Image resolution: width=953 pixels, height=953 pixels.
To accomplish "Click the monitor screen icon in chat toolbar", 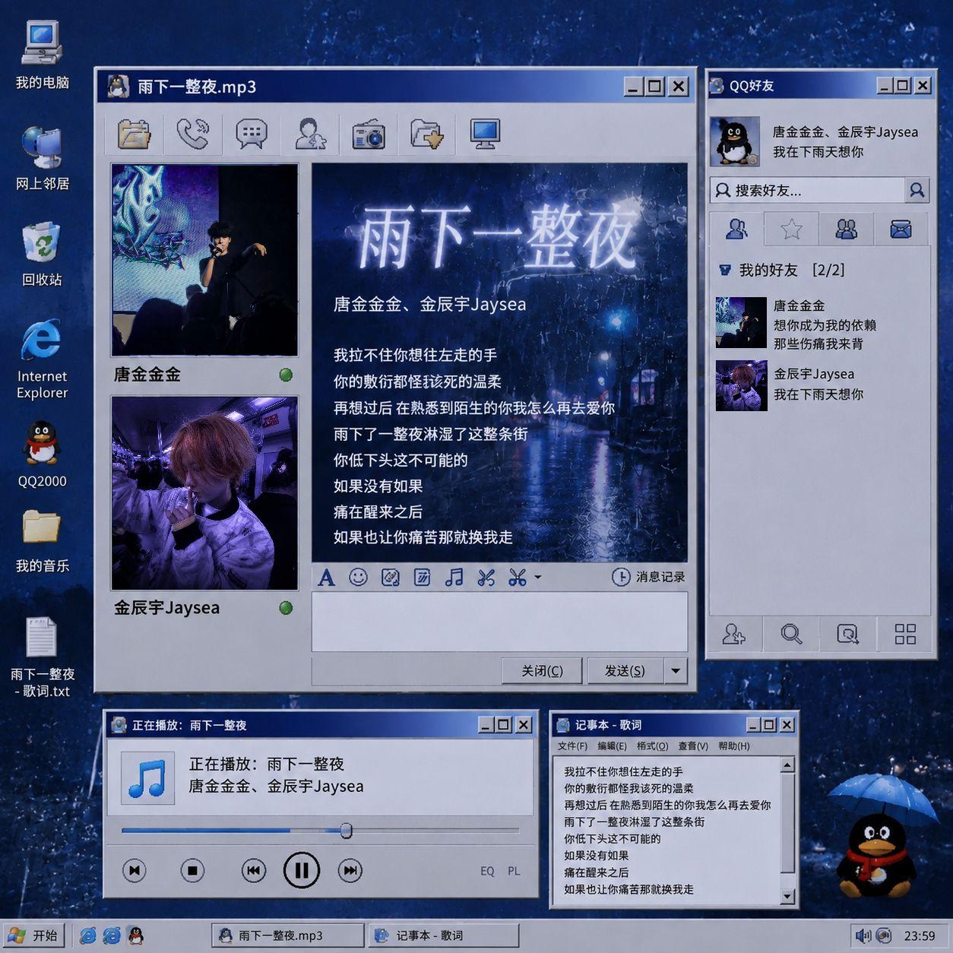I will click(x=484, y=134).
